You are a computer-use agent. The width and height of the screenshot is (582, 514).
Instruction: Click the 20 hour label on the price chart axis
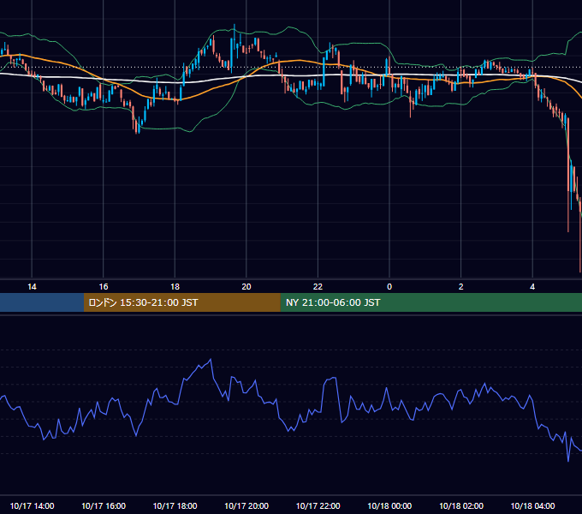[x=246, y=287]
